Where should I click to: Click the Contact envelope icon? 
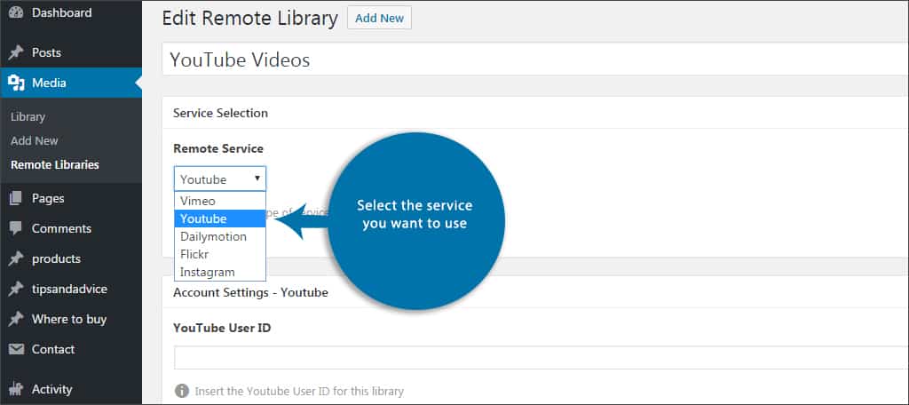[16, 349]
